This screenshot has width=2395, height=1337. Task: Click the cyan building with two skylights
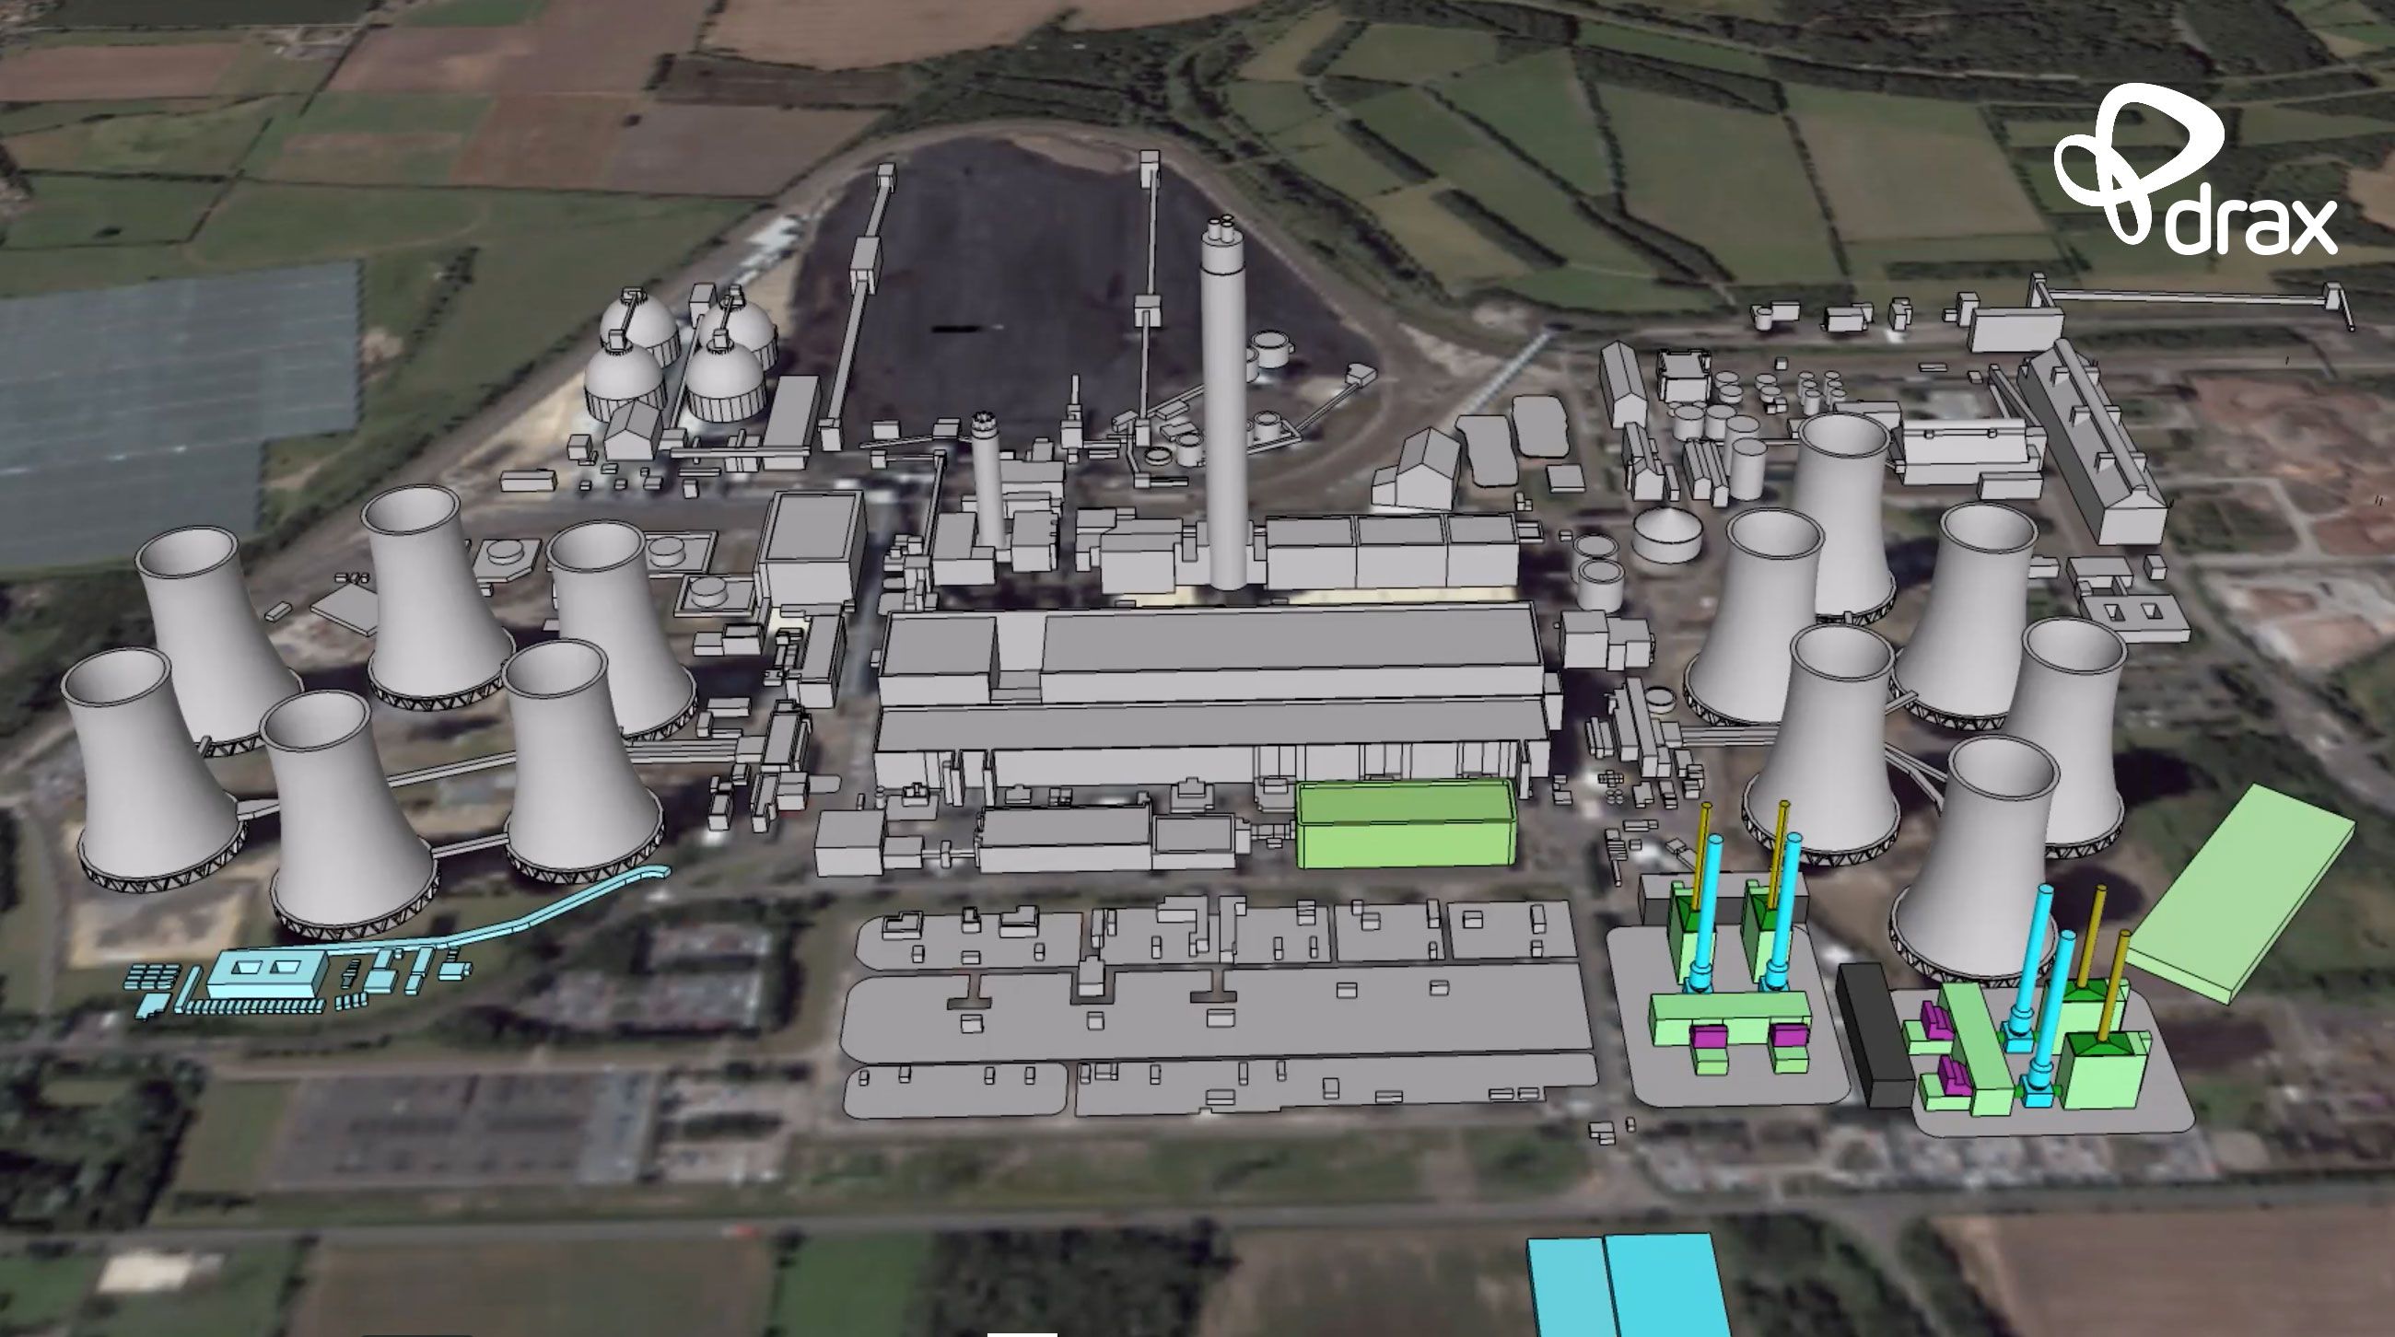tap(267, 973)
